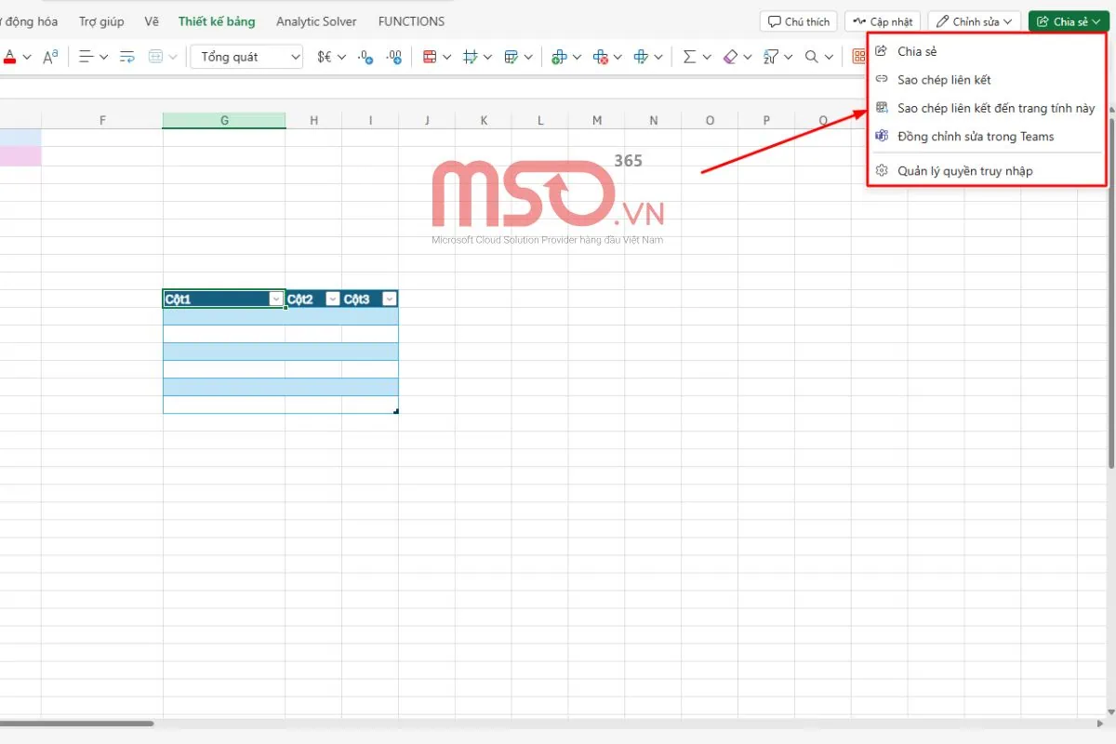The image size is (1116, 744).
Task: Select column G header
Action: 224,120
